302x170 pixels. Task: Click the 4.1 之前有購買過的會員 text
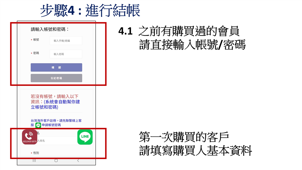tap(179, 31)
